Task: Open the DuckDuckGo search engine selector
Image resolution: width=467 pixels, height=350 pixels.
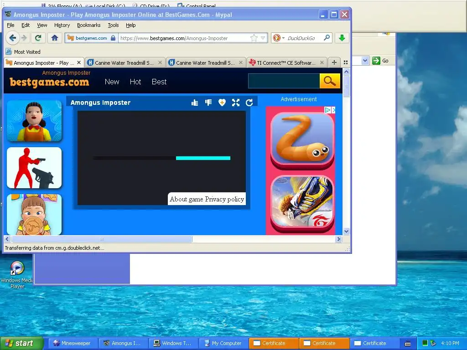Action: click(x=279, y=38)
